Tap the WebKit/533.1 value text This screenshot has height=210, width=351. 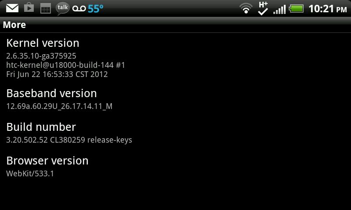30,174
